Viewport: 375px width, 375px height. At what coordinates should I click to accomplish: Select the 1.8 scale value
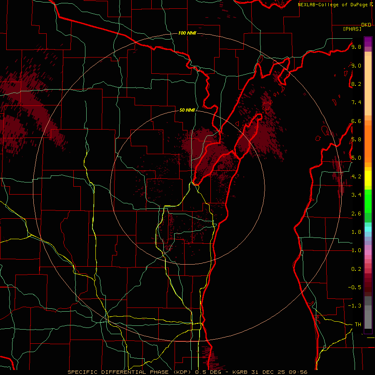356,232
